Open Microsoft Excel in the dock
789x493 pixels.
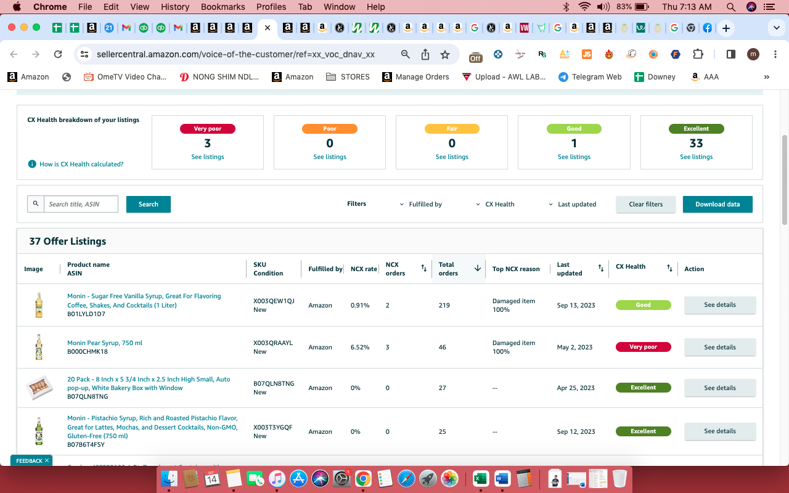pyautogui.click(x=481, y=478)
